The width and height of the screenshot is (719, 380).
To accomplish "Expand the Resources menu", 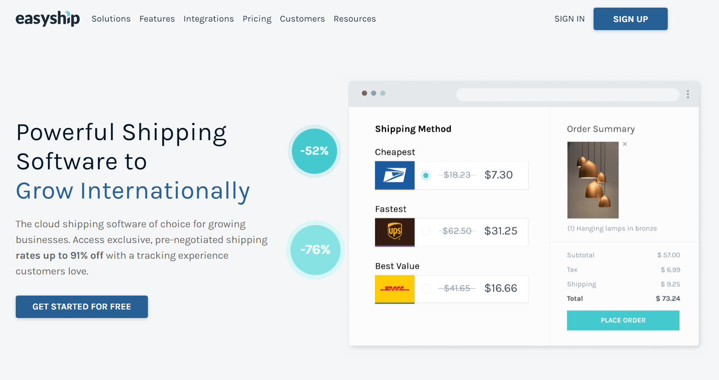I will click(x=354, y=19).
